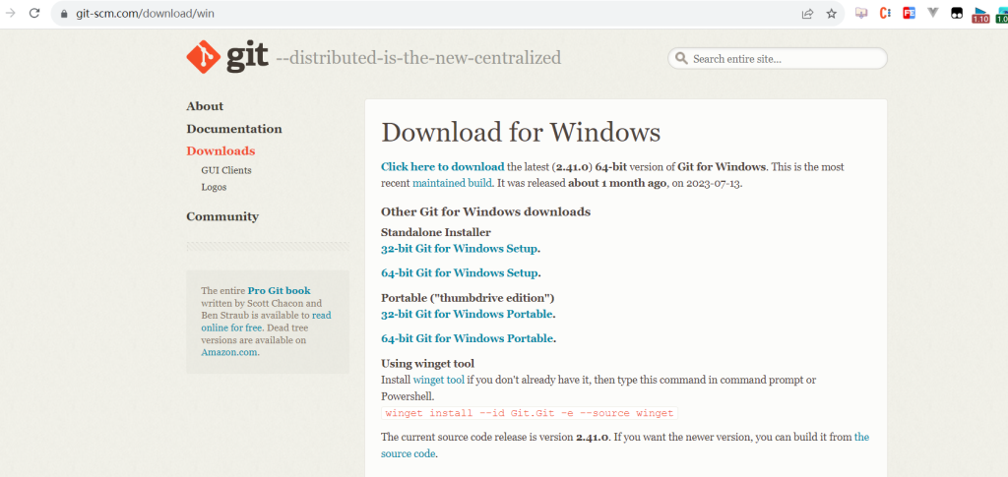Image resolution: width=1008 pixels, height=477 pixels.
Task: Open the blue arrow extension with 1.10 badge
Action: (980, 15)
